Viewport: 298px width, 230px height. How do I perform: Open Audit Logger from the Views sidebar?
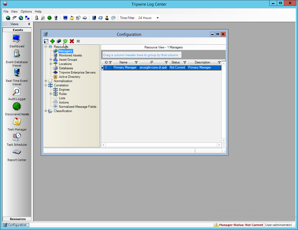[x=17, y=94]
